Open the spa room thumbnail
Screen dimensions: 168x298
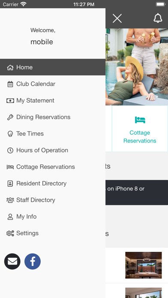[x=144, y=265]
